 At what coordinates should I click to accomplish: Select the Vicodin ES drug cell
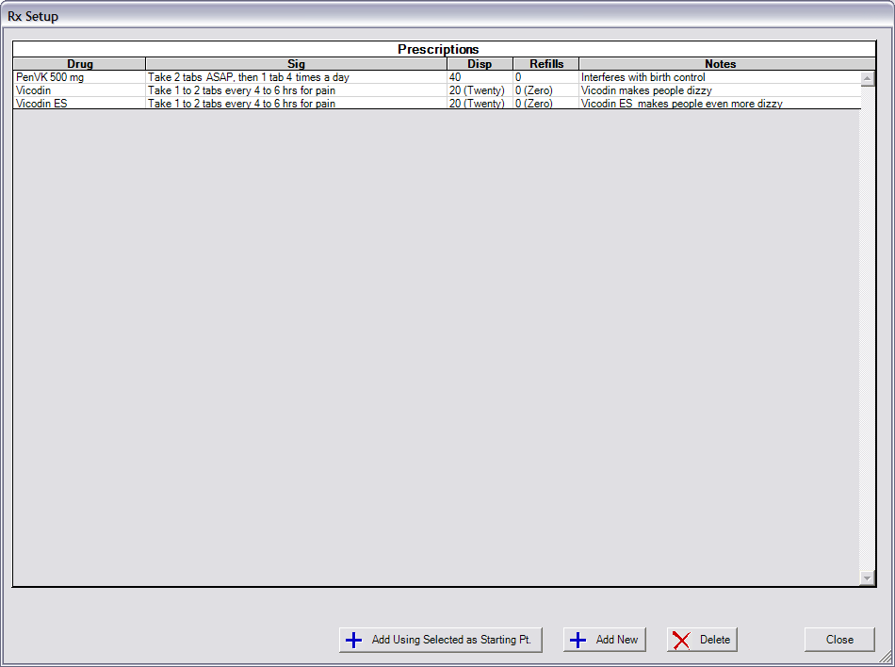79,104
